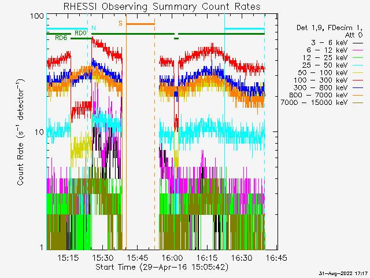This screenshot has width=370, height=278.
Task: Click the 16:00 time axis label
Action: 172,258
